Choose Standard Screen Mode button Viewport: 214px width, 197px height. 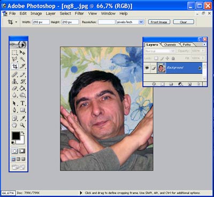(13, 159)
